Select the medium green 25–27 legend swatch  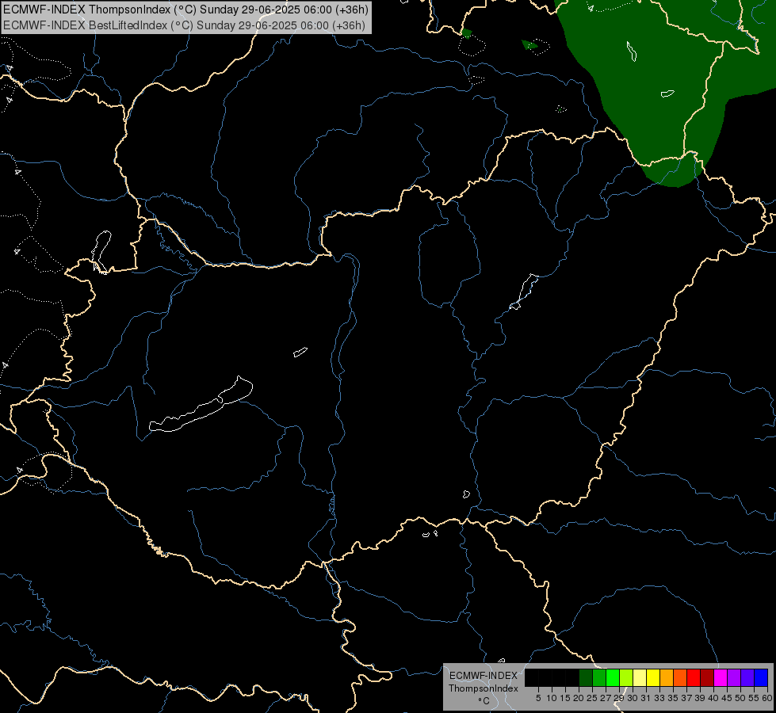click(599, 677)
